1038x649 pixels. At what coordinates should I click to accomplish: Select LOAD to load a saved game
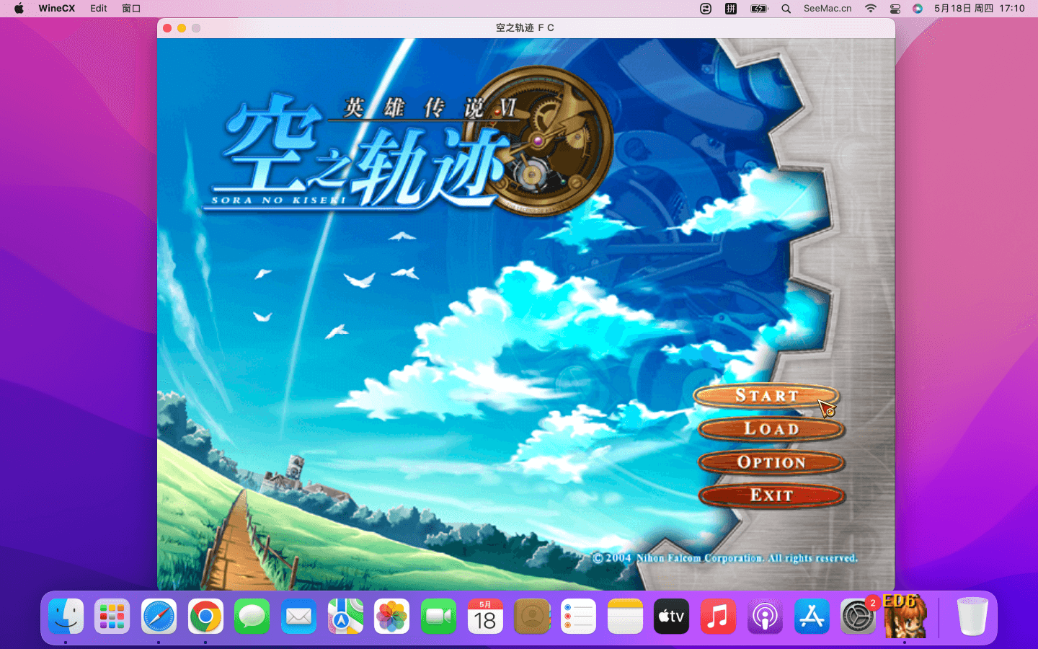pos(771,429)
